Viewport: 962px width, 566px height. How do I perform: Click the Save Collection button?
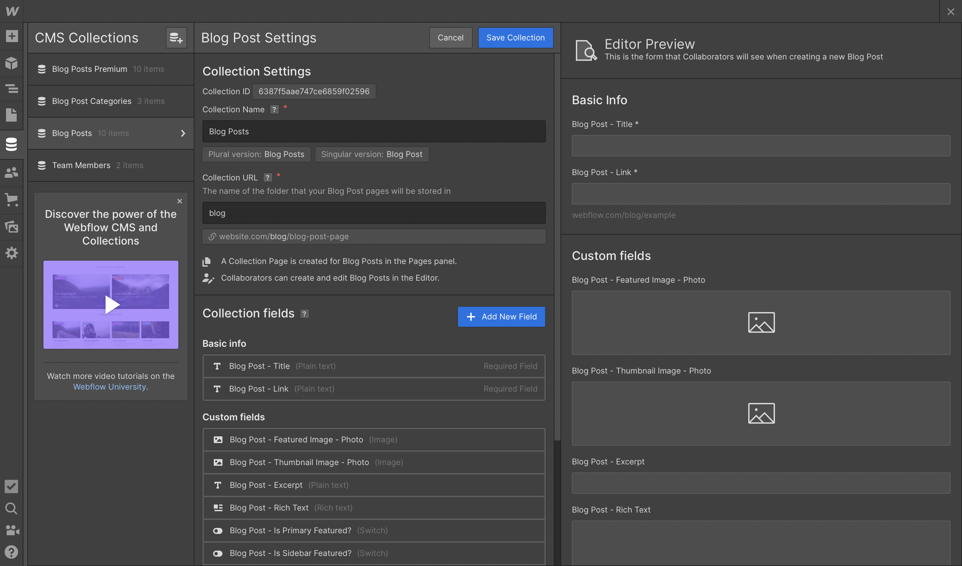tap(515, 37)
